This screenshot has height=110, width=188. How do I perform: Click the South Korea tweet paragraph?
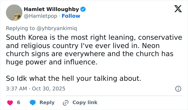click(x=92, y=50)
